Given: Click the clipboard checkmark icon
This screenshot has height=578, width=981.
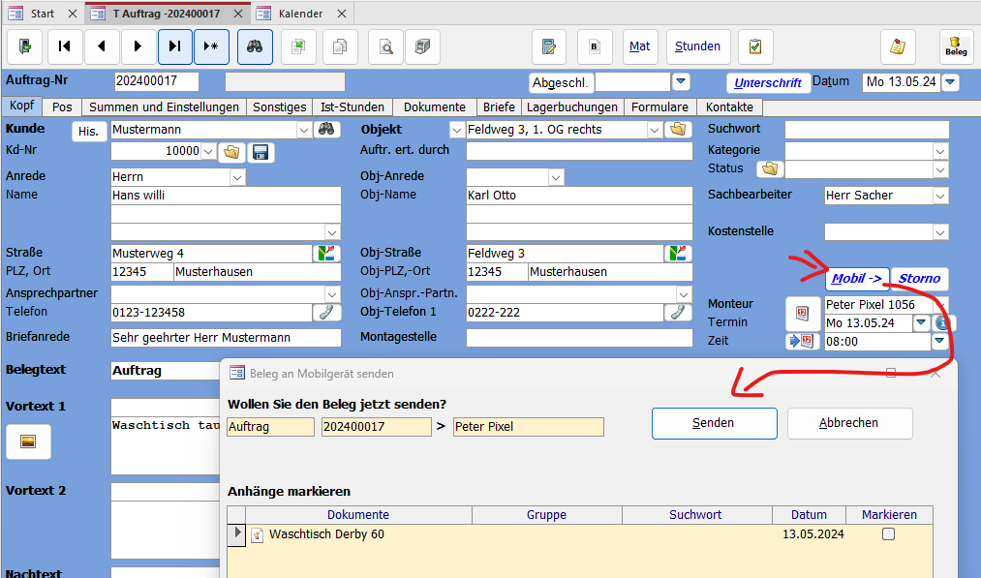Looking at the screenshot, I should (x=755, y=46).
